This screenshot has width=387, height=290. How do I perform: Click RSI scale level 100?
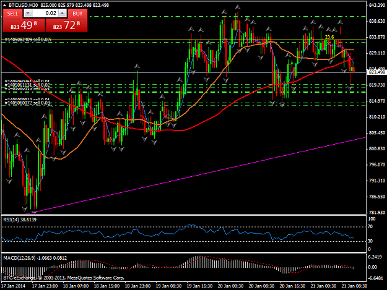(372, 219)
